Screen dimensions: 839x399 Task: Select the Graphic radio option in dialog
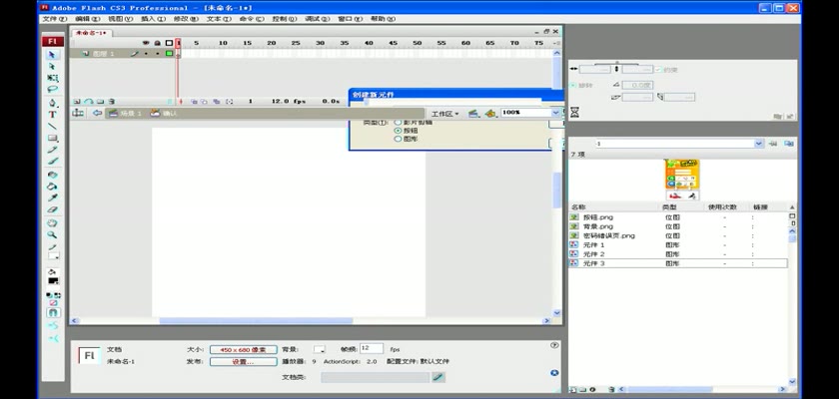pyautogui.click(x=398, y=139)
